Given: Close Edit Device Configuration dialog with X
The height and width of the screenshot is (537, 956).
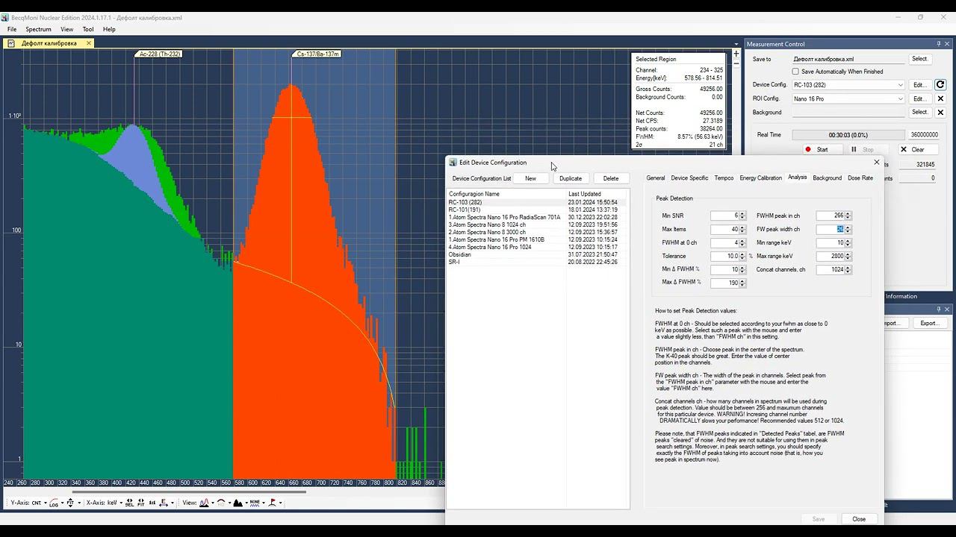Looking at the screenshot, I should coord(877,162).
